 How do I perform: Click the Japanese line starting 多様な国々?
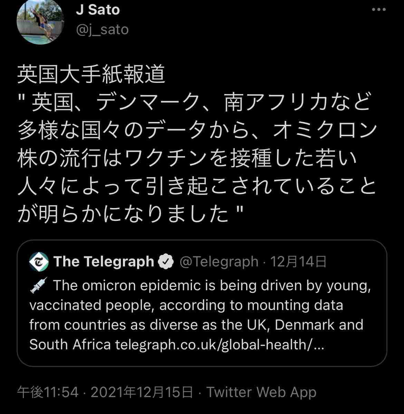pyautogui.click(x=197, y=131)
